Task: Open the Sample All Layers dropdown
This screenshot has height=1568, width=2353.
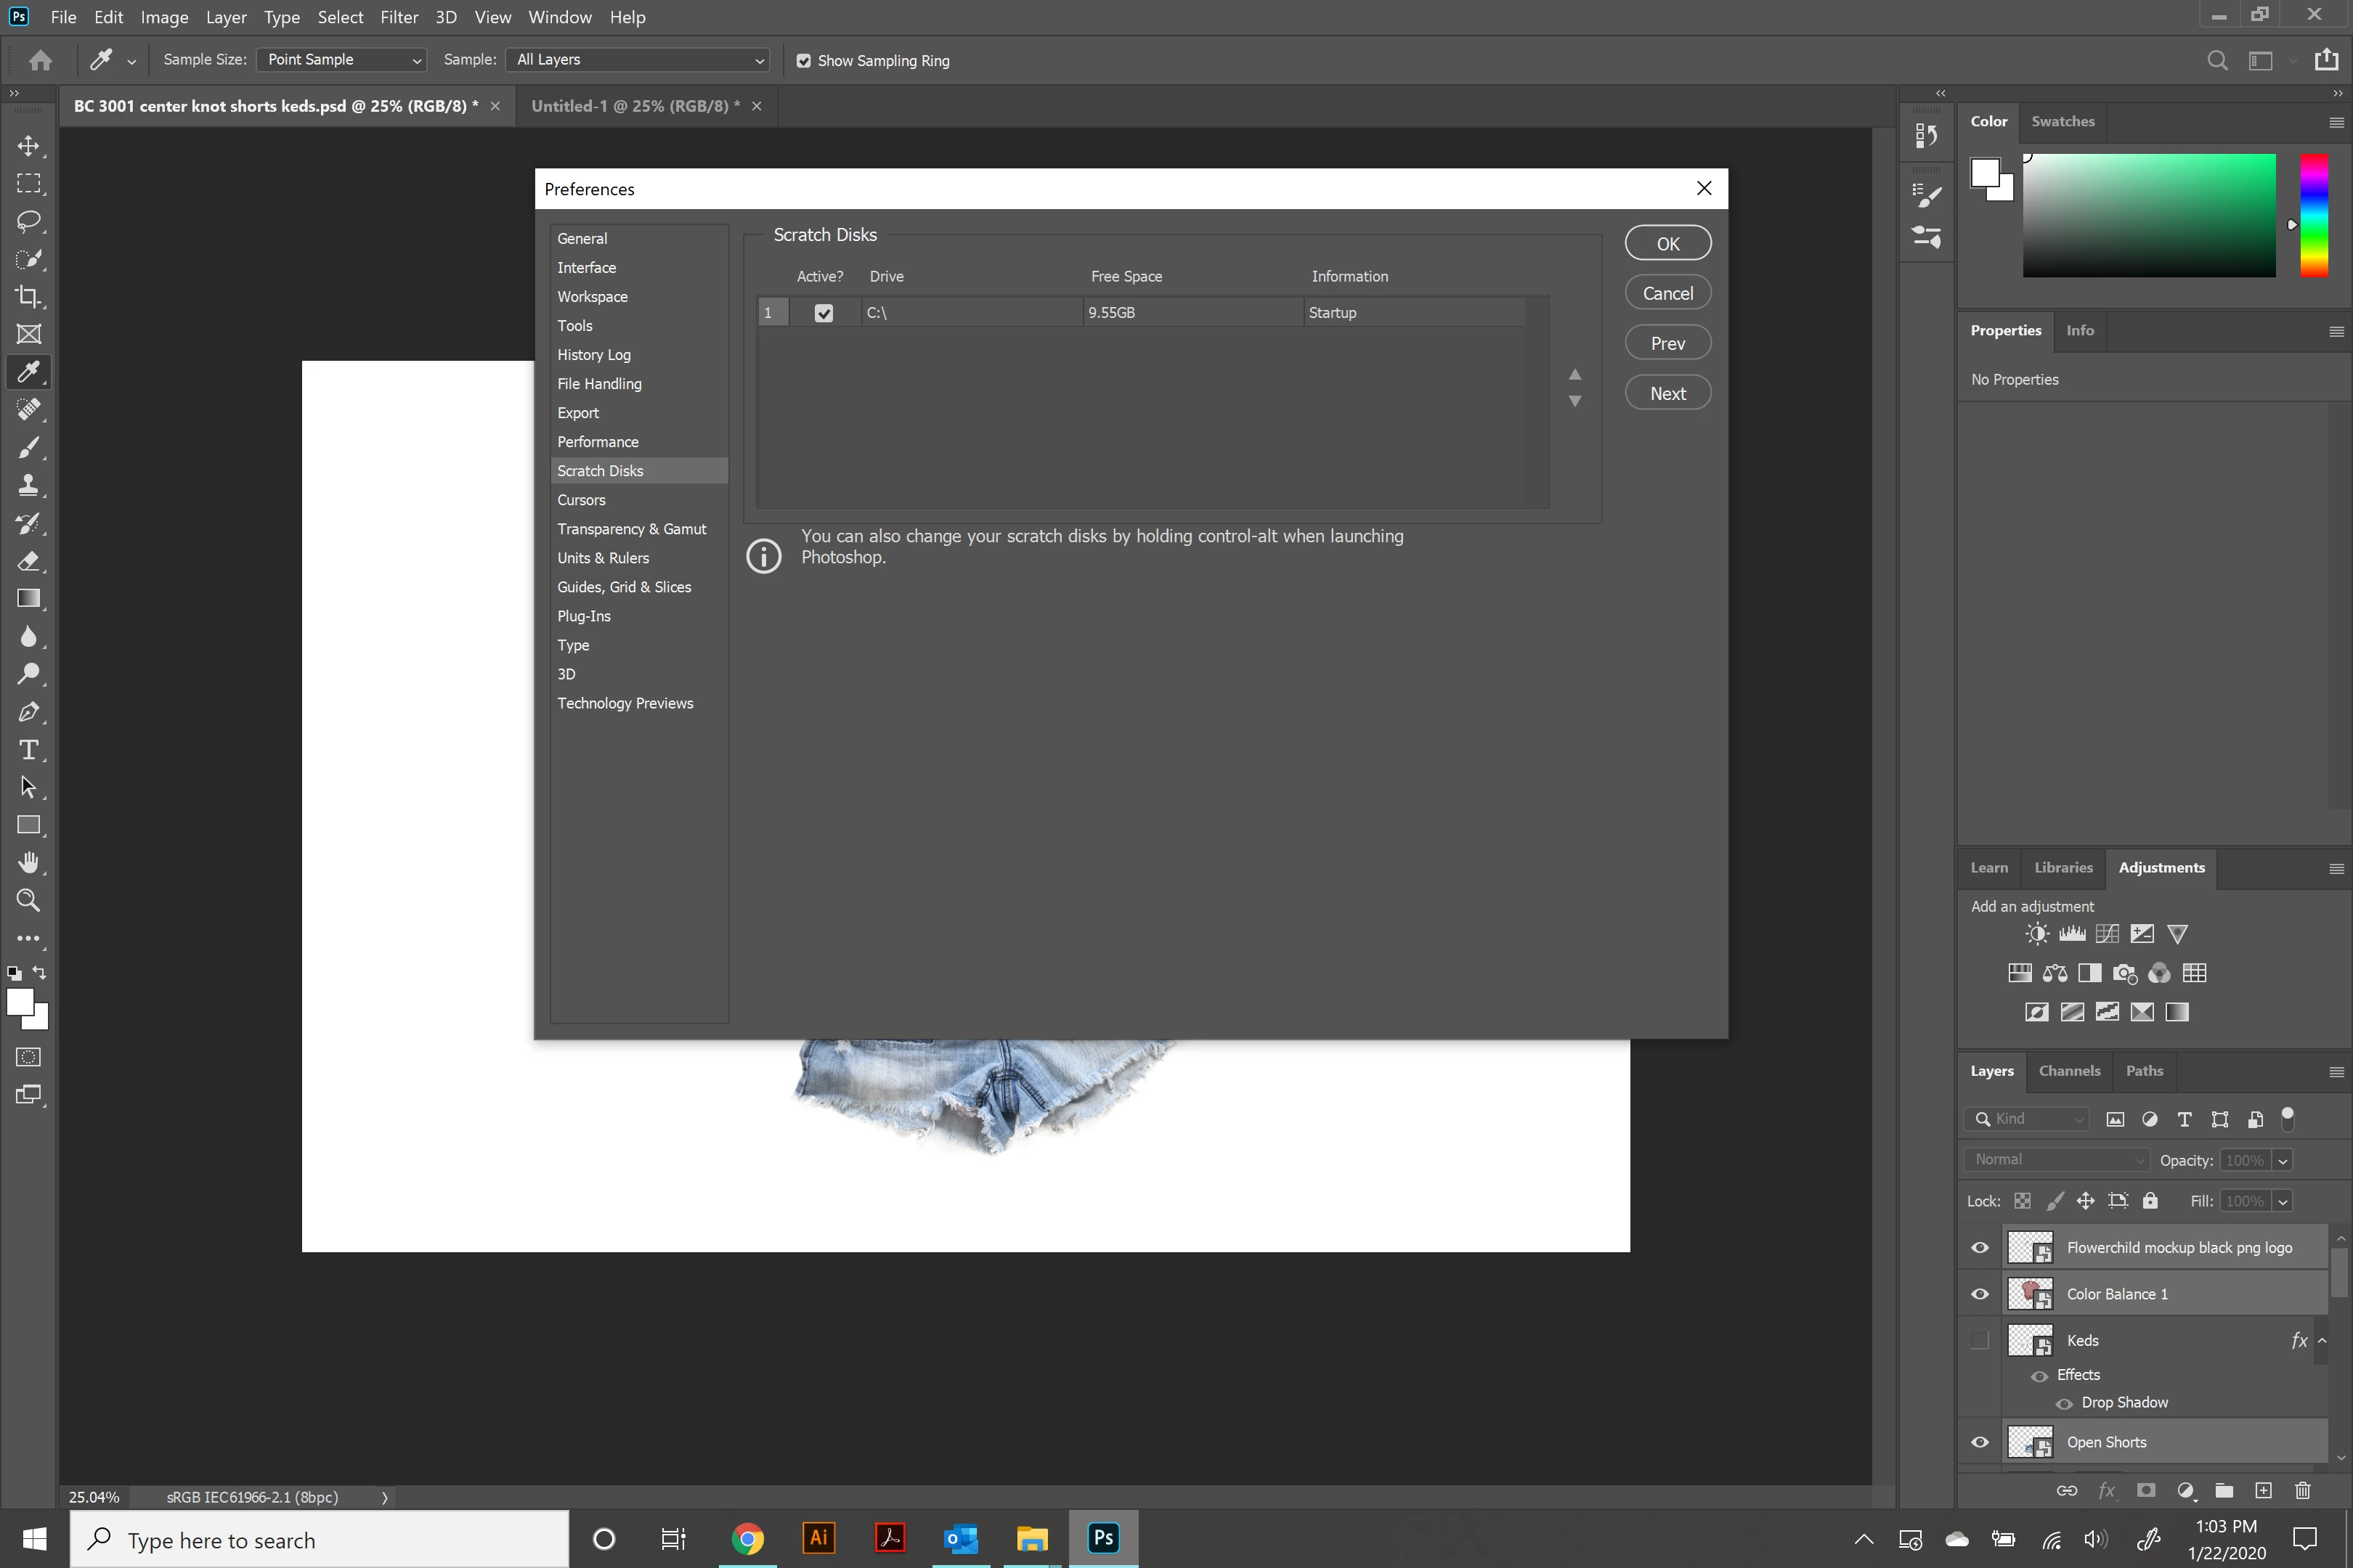Action: (638, 60)
